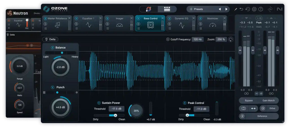This screenshot has height=127, width=289.
Task: Adjust the Balance Light-Heavy slider
Action: click(x=61, y=53)
